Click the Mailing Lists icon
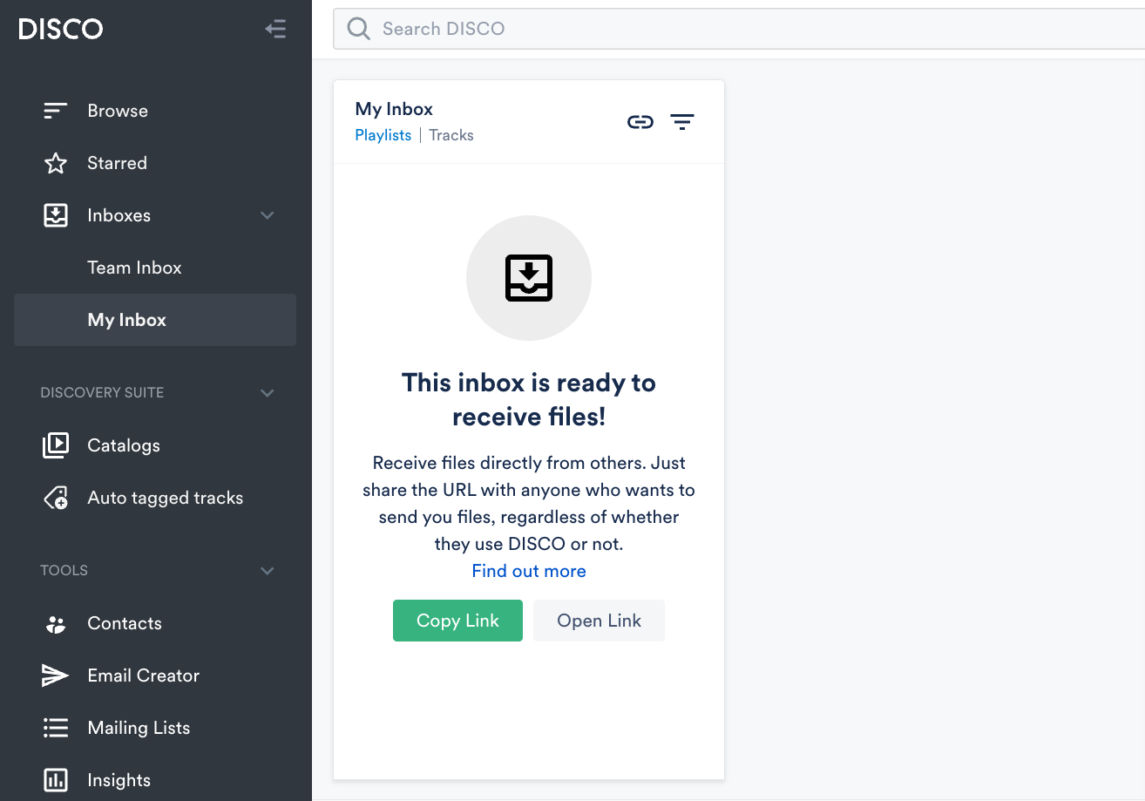1145x801 pixels. (56, 728)
